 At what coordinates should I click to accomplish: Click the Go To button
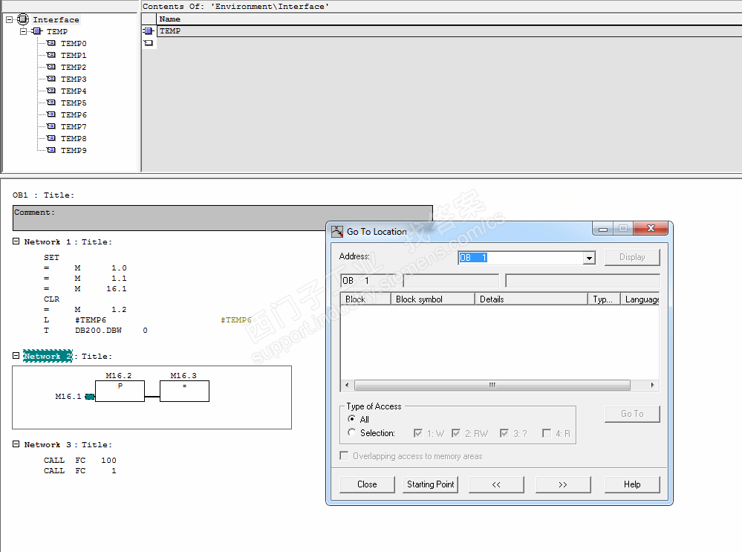pyautogui.click(x=632, y=414)
